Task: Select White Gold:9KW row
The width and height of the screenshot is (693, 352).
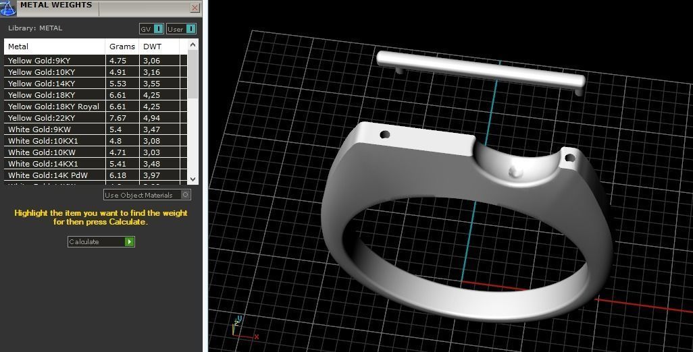Action: point(95,129)
